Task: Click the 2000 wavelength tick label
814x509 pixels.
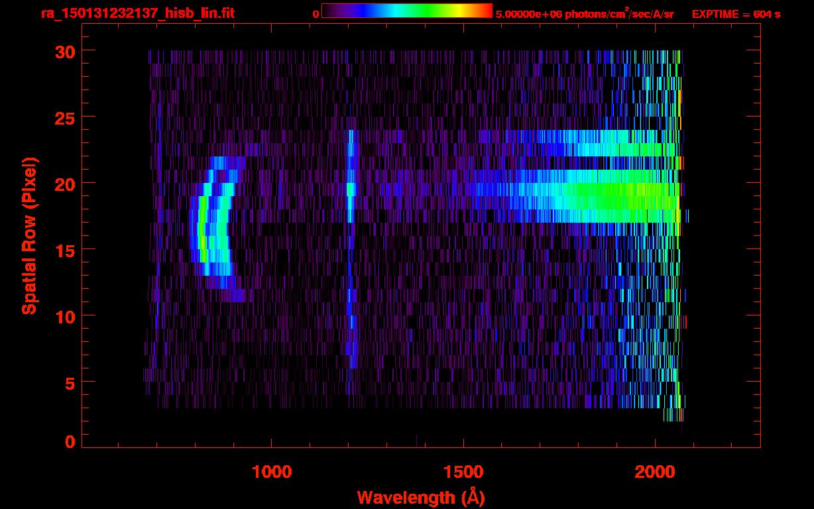Action: (x=655, y=472)
